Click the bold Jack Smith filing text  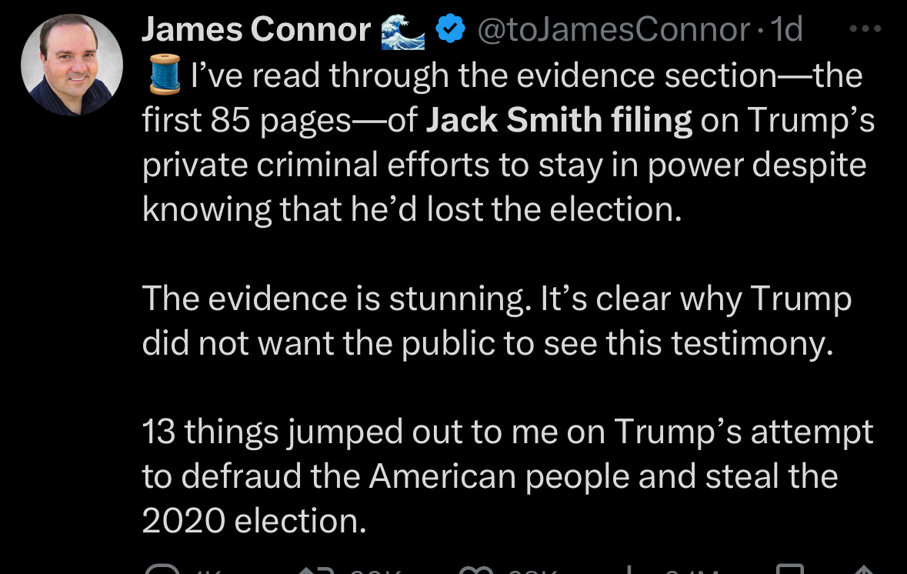tap(559, 121)
